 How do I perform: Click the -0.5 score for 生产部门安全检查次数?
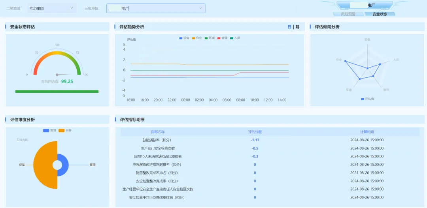click(x=255, y=148)
